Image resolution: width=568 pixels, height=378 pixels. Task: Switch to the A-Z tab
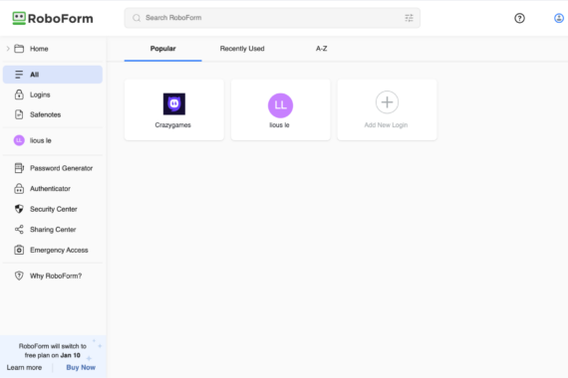(321, 49)
